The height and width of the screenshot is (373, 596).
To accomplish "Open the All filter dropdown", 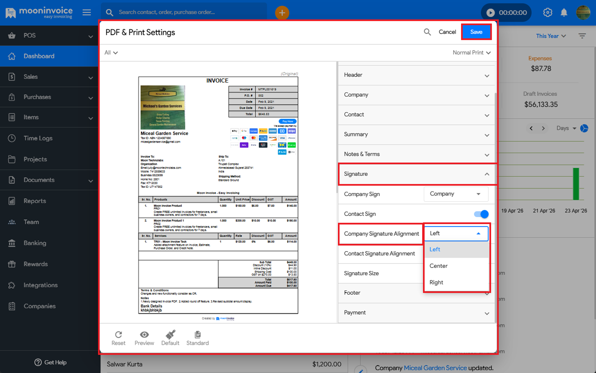I will pos(111,53).
